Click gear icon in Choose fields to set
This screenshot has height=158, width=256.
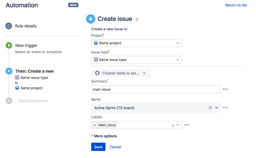click(97, 73)
